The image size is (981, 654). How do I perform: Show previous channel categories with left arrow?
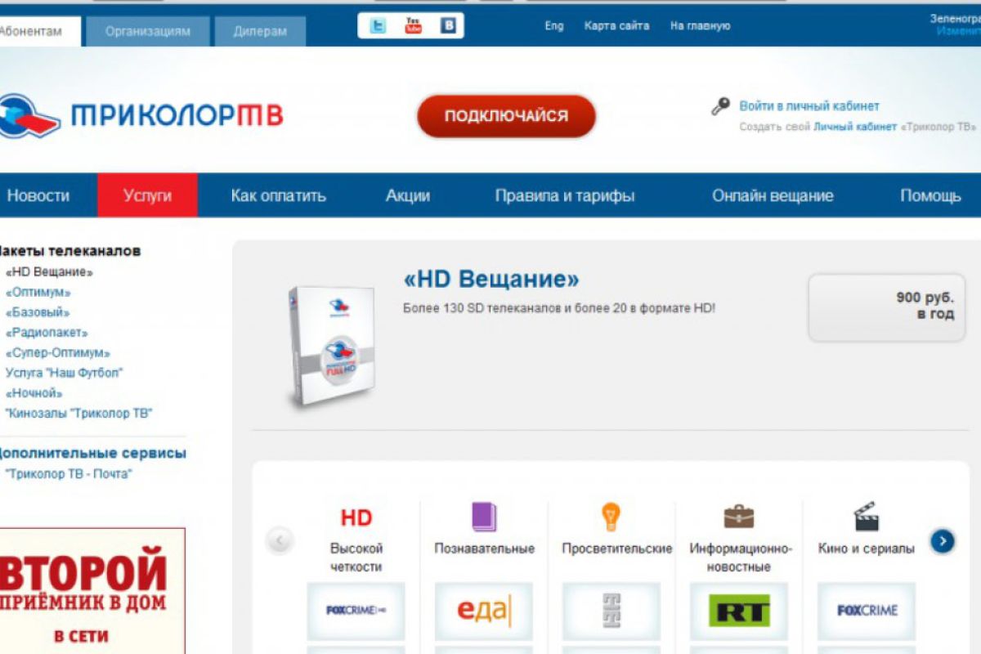click(x=280, y=540)
